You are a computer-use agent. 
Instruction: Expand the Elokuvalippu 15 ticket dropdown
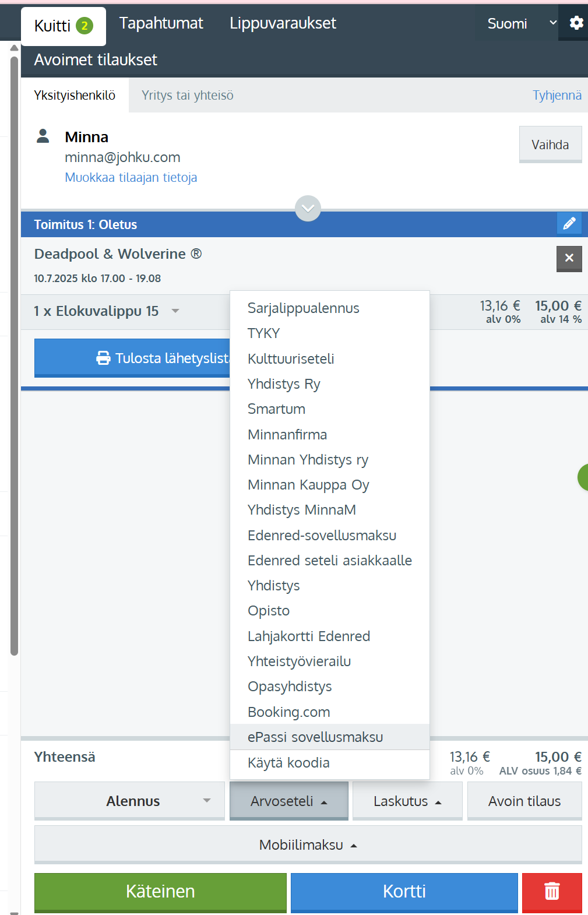(x=175, y=311)
